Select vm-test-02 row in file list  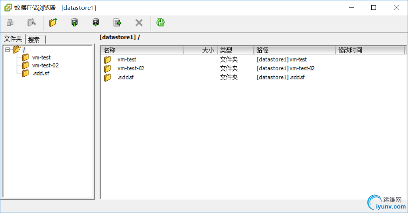click(x=253, y=68)
